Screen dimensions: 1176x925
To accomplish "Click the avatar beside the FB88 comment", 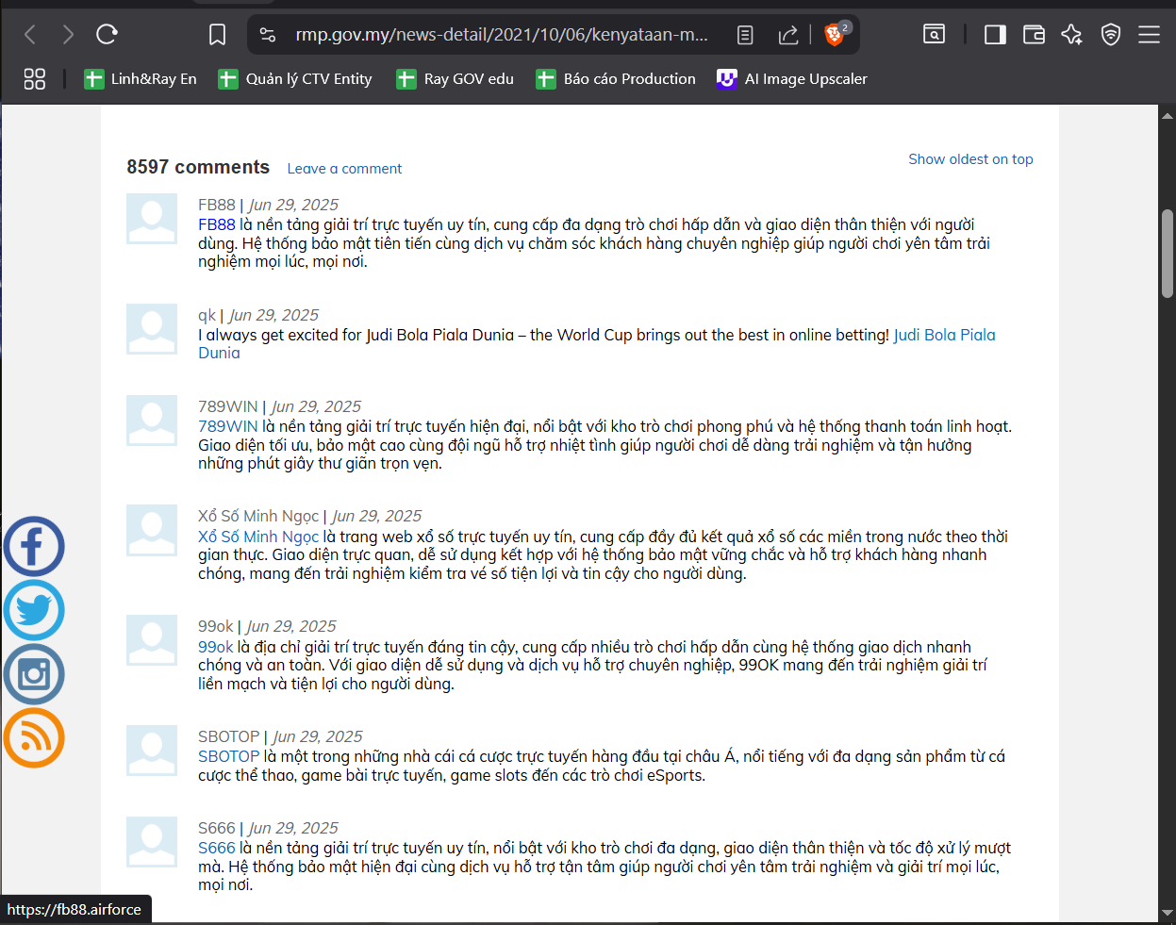I will (152, 219).
